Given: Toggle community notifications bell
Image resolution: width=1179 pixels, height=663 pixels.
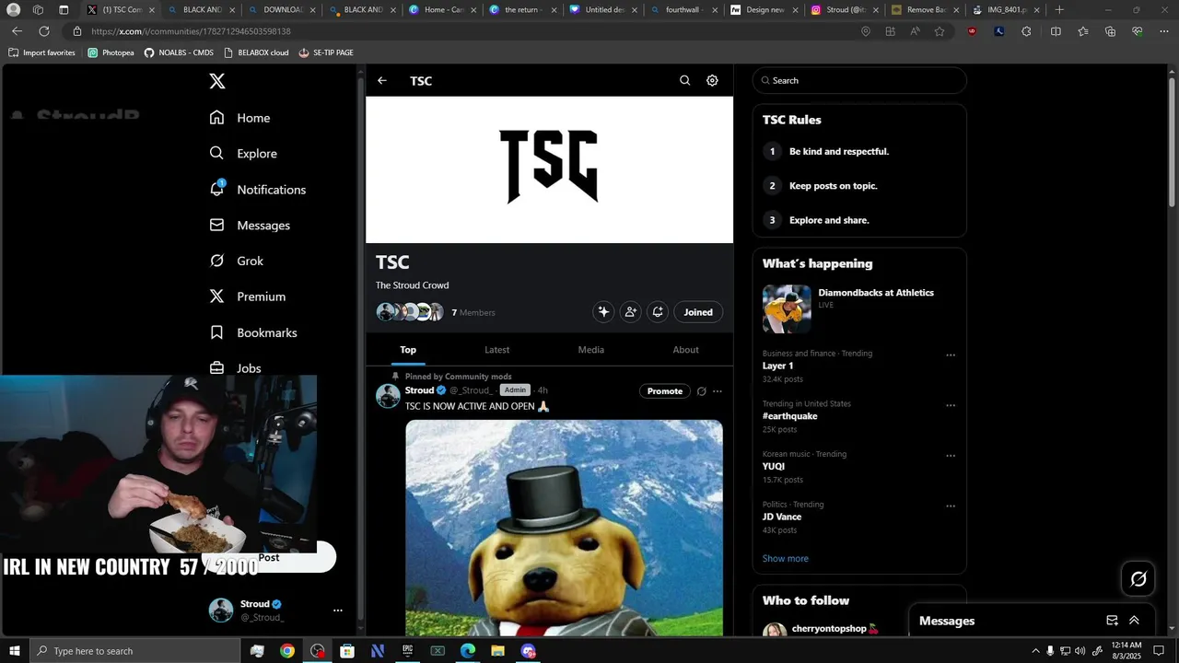Looking at the screenshot, I should (x=658, y=312).
